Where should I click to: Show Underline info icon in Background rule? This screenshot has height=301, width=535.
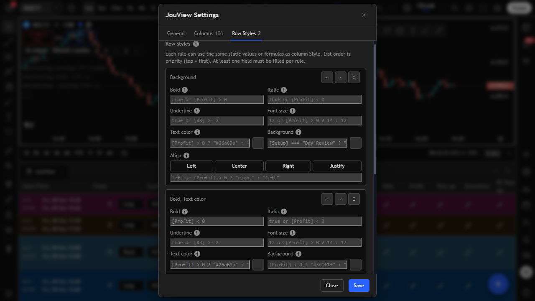point(197,111)
